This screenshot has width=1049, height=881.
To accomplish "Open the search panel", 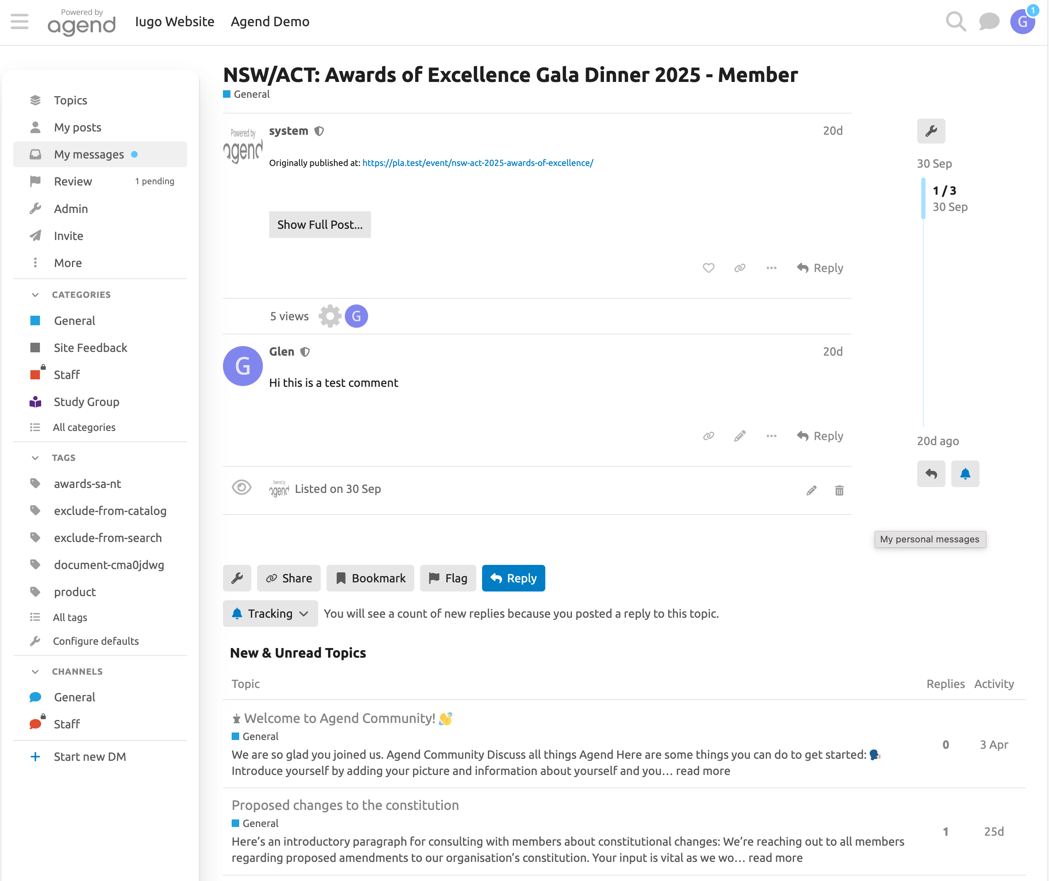I will pos(955,21).
